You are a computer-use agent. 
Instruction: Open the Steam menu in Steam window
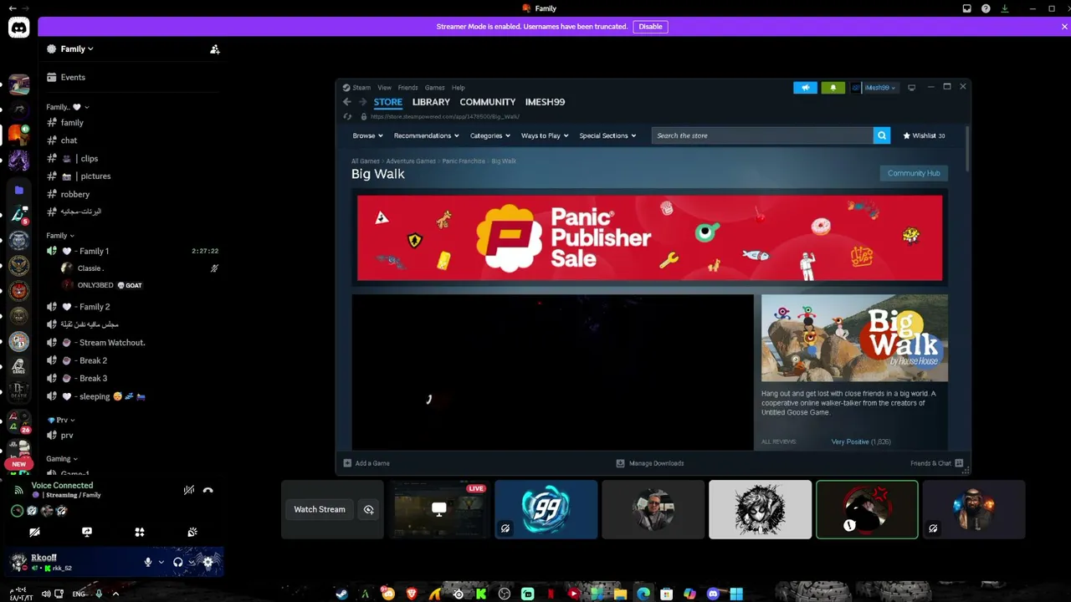[361, 88]
